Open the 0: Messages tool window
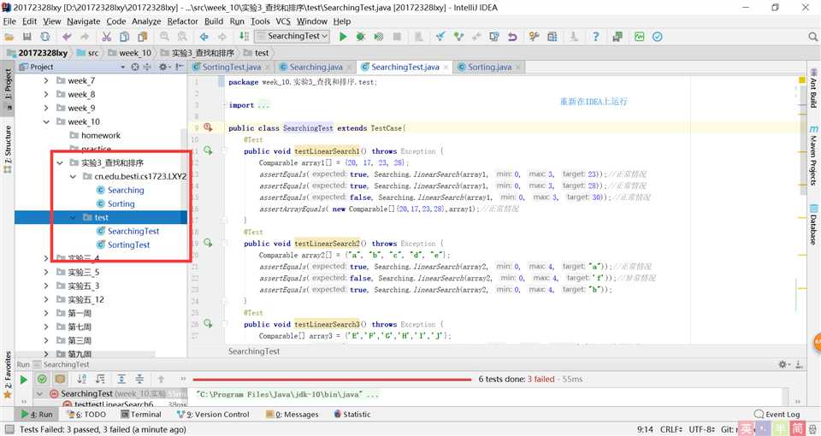Screen dimensions: 821x436 pos(292,414)
